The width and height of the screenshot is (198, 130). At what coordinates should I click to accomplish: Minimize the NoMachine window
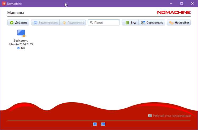click(x=171, y=3)
